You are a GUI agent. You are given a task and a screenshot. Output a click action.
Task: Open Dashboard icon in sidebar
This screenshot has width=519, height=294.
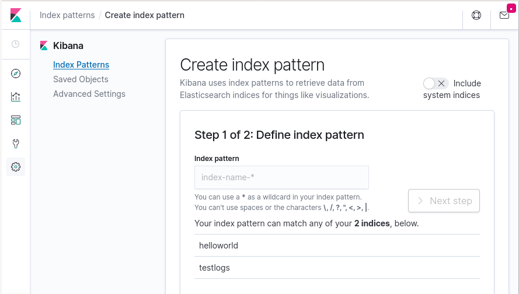[16, 120]
